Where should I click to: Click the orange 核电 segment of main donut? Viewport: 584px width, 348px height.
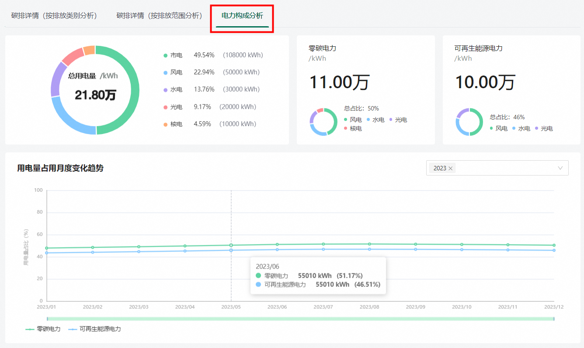89,50
